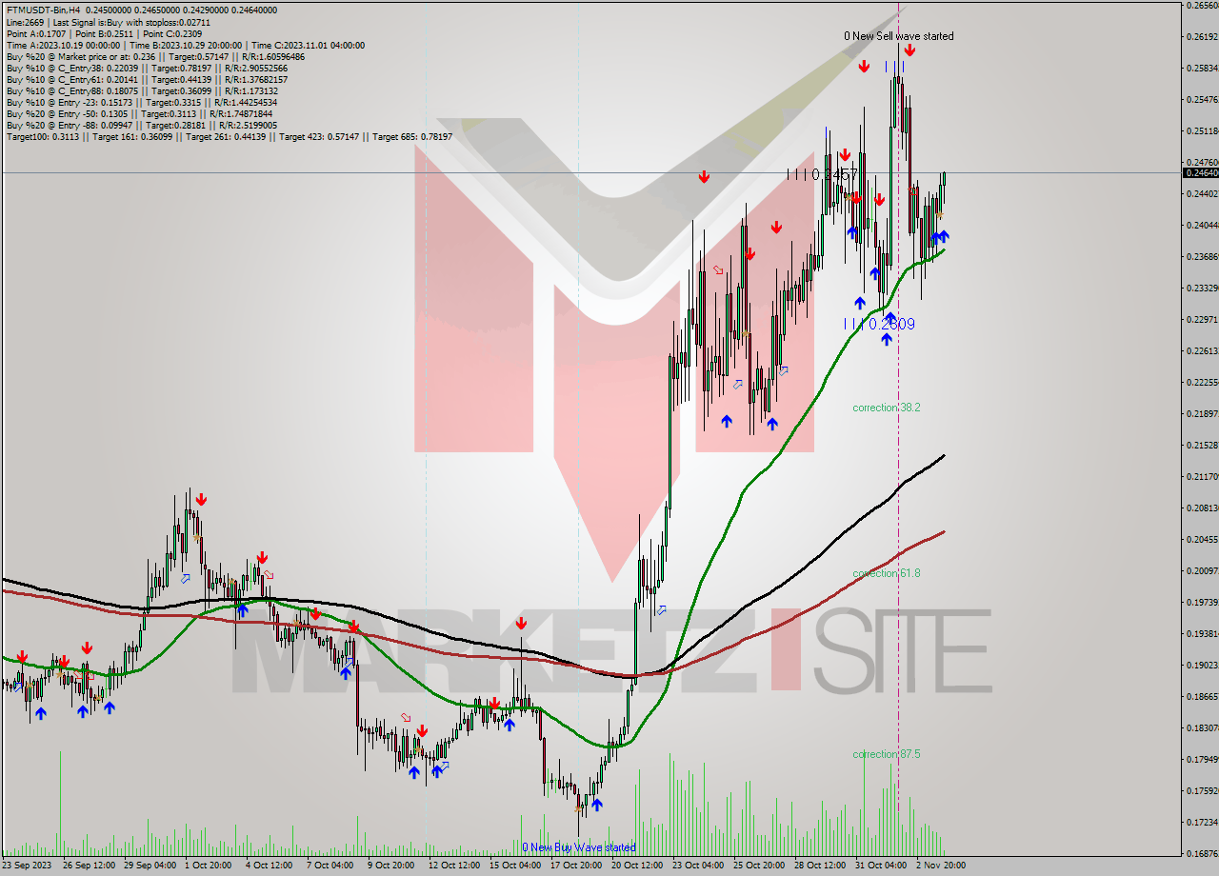The width and height of the screenshot is (1219, 876).
Task: Click the 0.2511 price axis label
Action: coord(1202,131)
